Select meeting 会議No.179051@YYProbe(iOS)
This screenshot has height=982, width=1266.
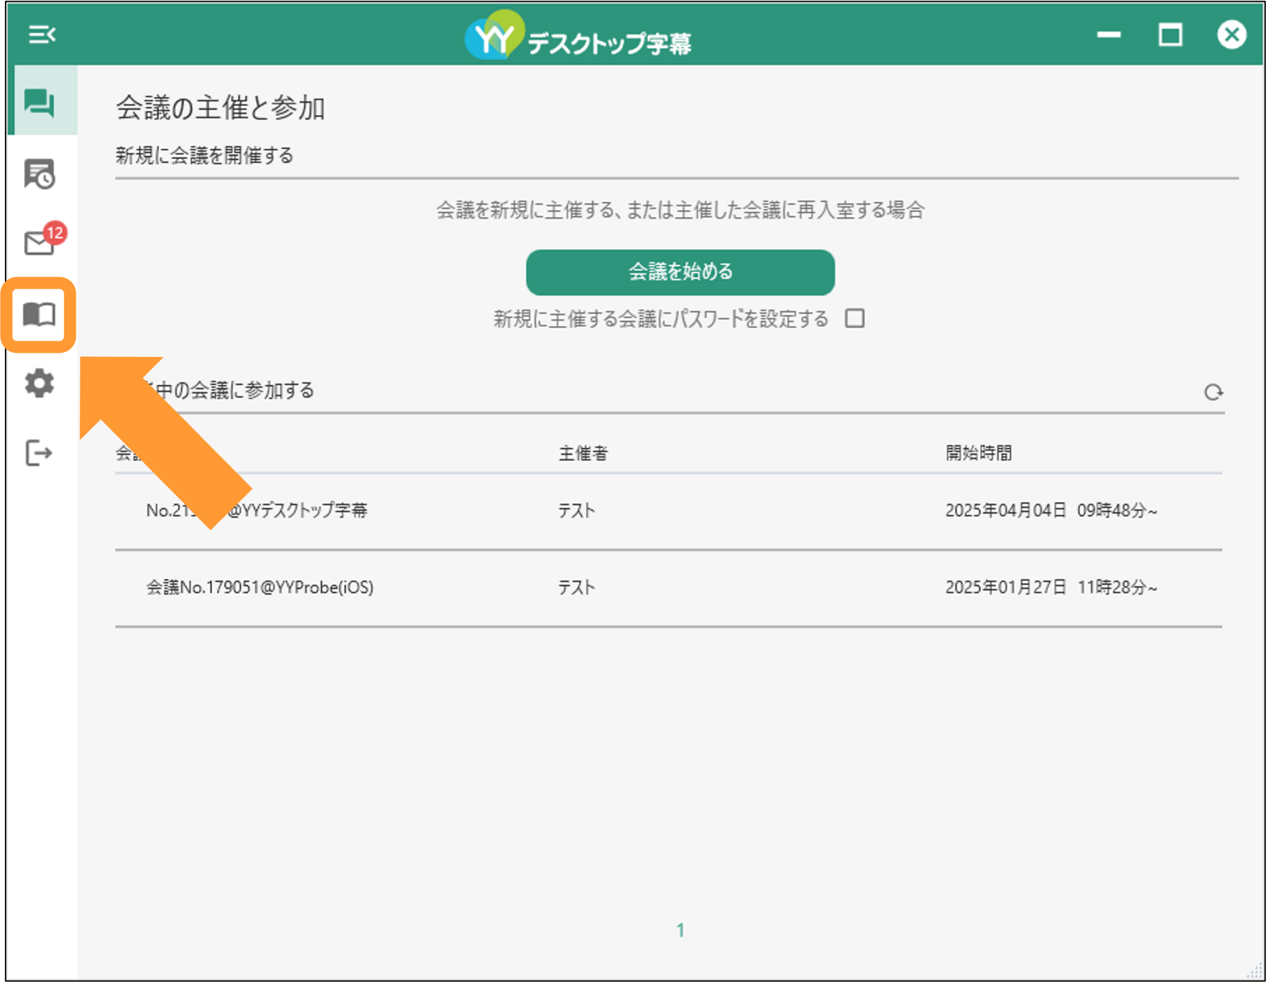coord(669,587)
